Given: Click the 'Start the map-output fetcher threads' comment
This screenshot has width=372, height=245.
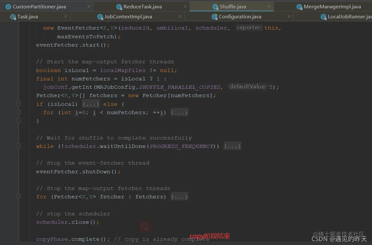Looking at the screenshot, I should point(105,62).
